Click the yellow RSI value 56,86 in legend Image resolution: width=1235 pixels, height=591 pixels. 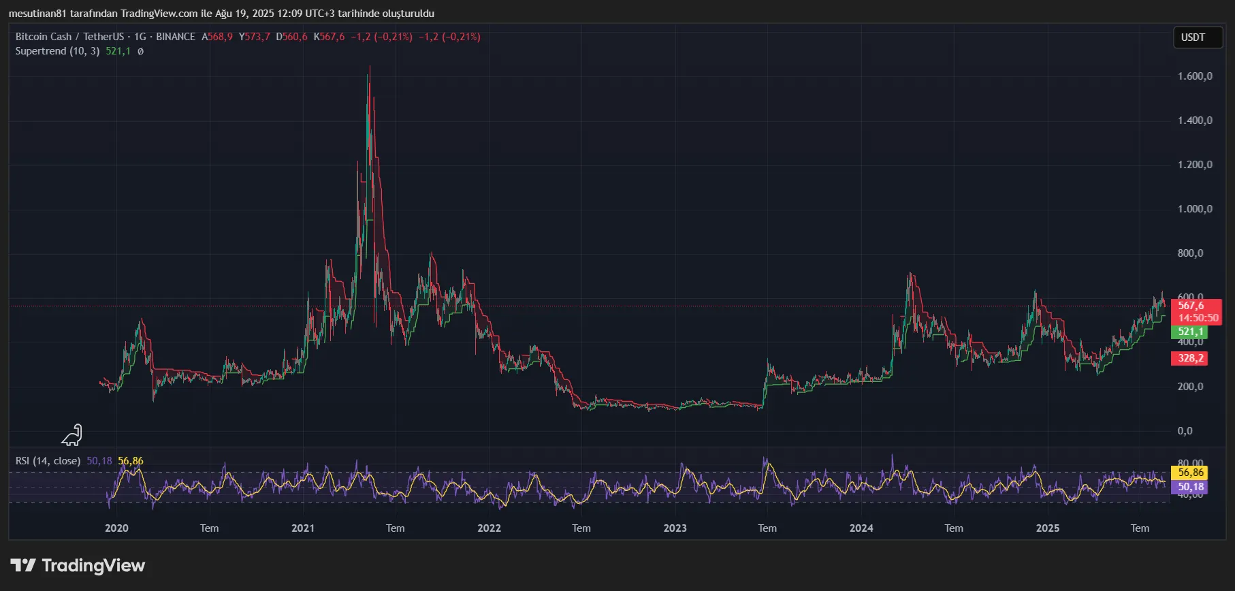pyautogui.click(x=131, y=461)
